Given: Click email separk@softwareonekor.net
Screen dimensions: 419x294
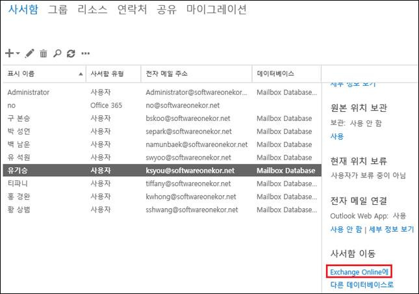Looking at the screenshot, I should (x=188, y=131).
